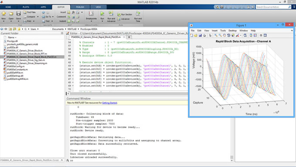Image resolution: width=296 pixels, height=167 pixels.
Task: Click the Insert function fx icon
Action: tap(73, 12)
